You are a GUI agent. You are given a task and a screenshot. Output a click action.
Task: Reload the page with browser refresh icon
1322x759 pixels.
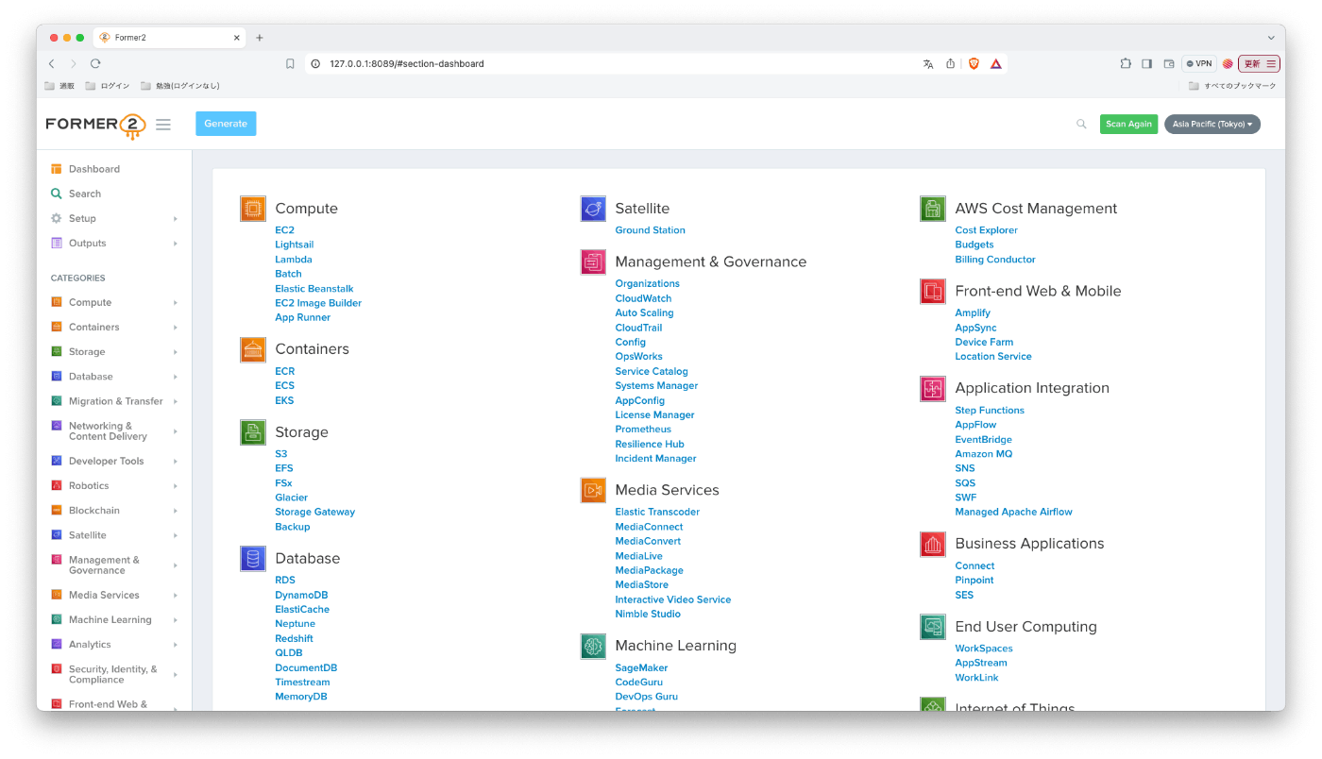click(x=95, y=63)
